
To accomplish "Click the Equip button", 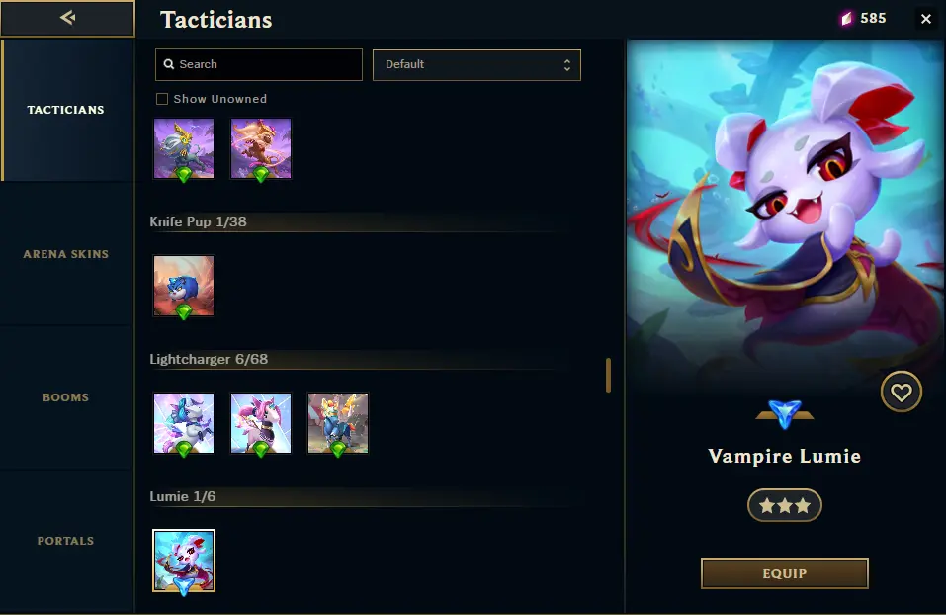I will [784, 573].
